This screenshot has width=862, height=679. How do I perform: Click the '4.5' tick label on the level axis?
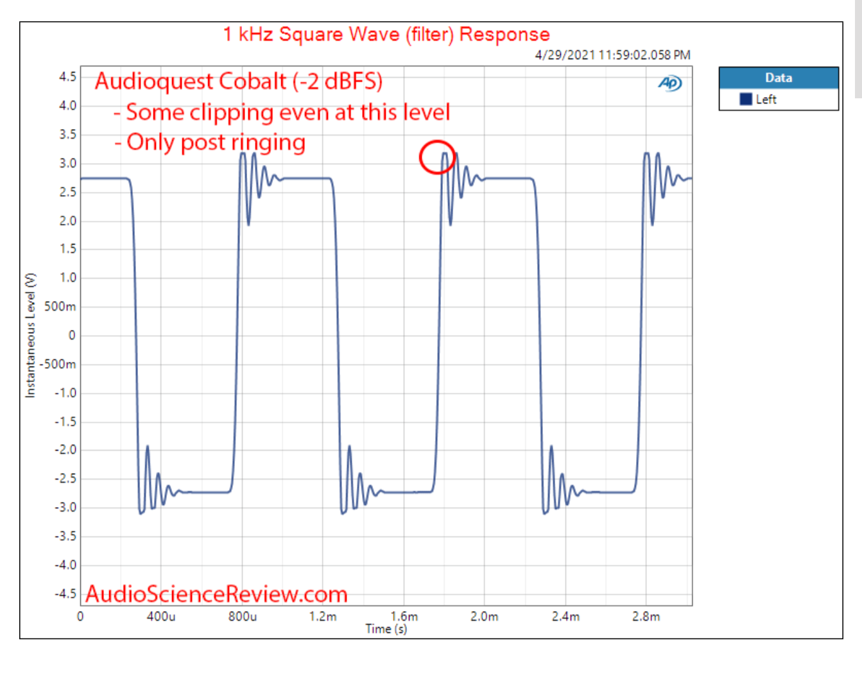[67, 76]
